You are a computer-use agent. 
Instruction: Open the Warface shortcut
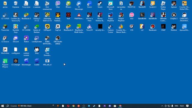coord(174,27)
